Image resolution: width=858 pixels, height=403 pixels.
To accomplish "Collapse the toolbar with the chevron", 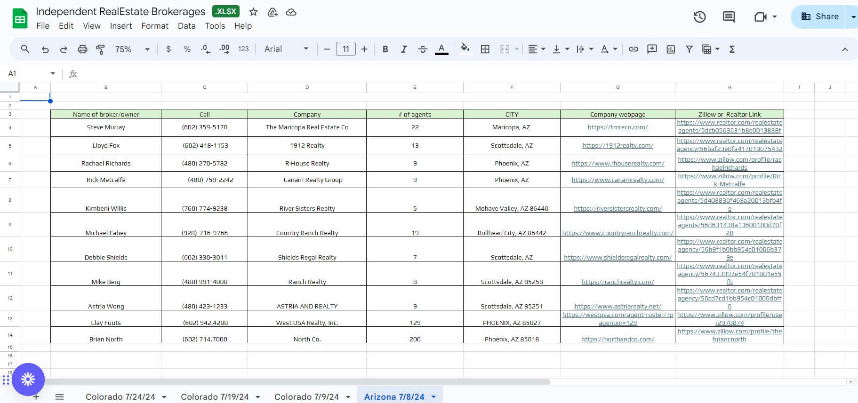I will point(845,49).
